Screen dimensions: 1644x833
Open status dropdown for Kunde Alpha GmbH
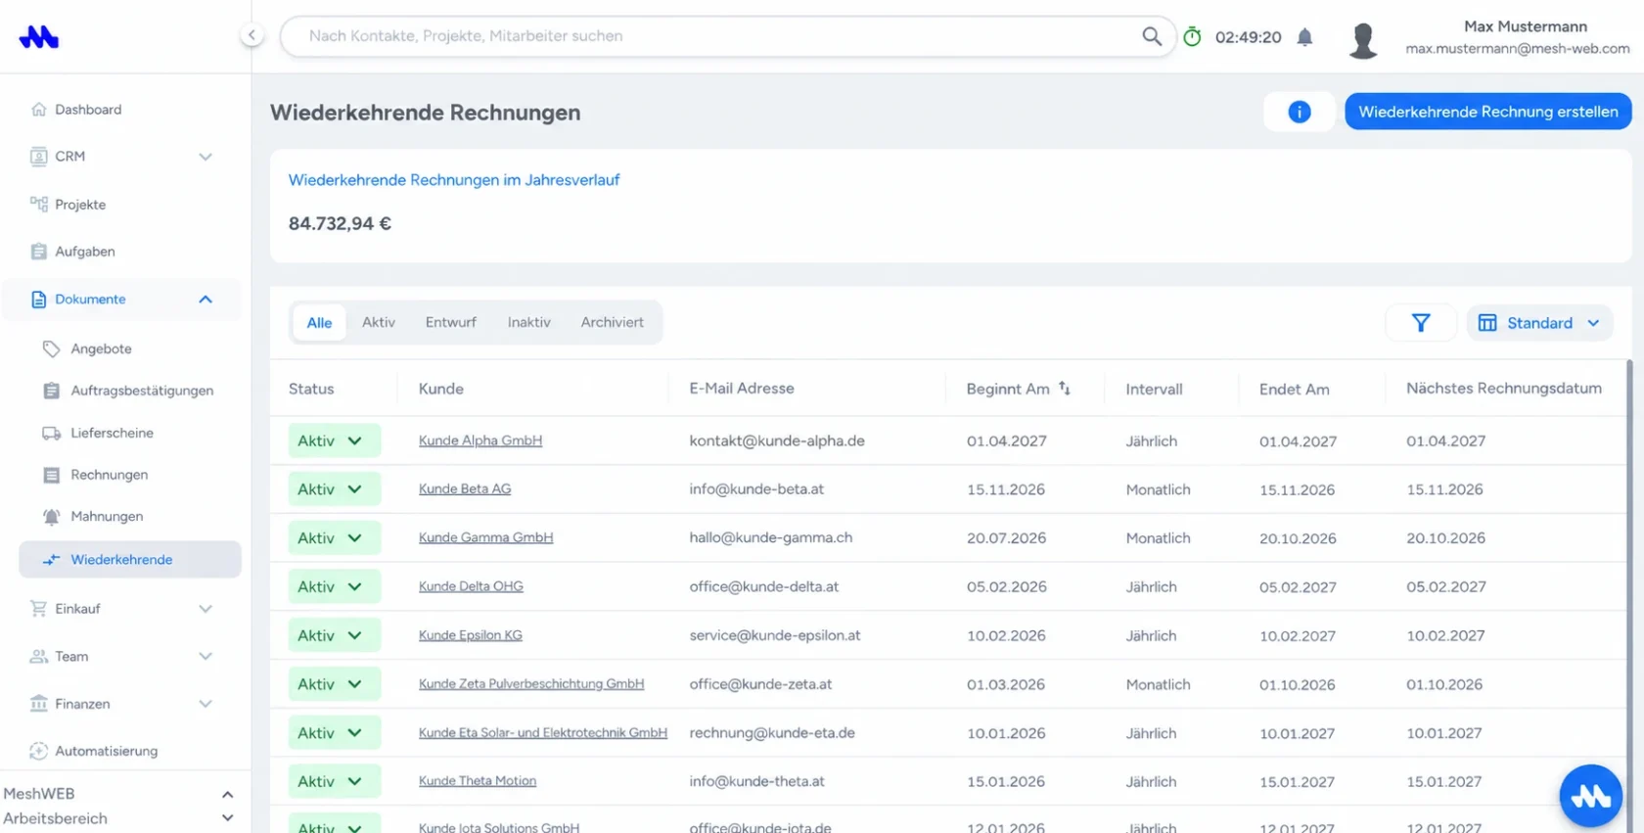334,440
